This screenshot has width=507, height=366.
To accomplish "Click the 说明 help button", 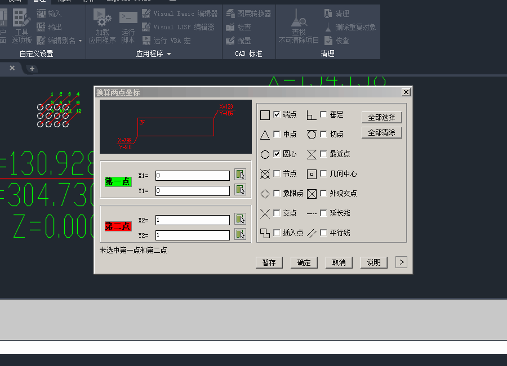I will pyautogui.click(x=374, y=262).
